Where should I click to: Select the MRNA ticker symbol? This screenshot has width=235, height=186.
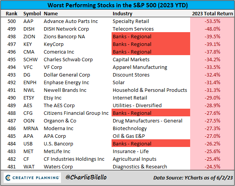[31, 128]
